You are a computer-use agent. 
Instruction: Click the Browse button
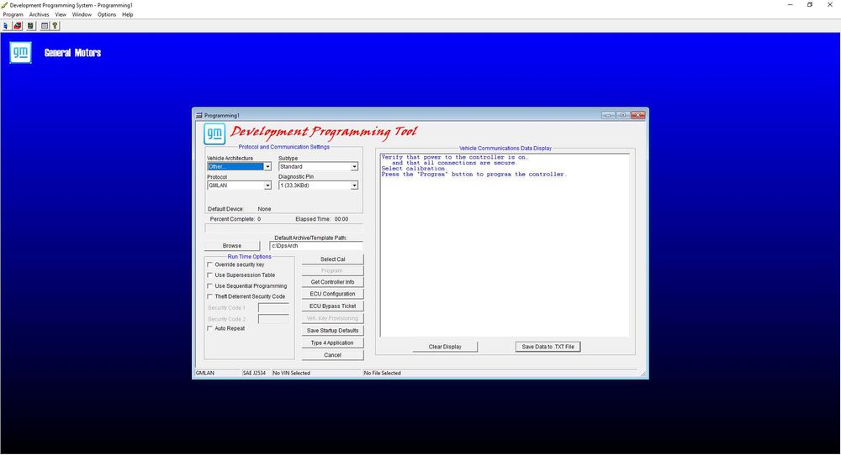pos(232,246)
